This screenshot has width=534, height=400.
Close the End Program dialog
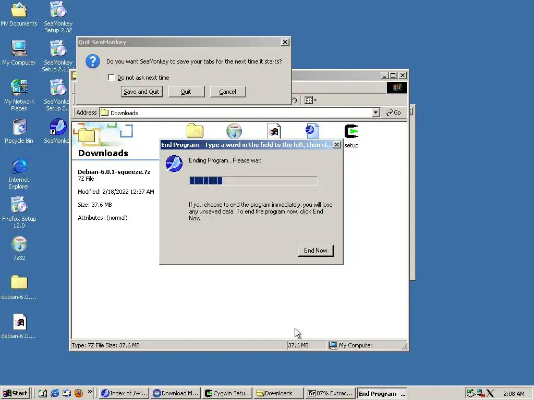(336, 145)
